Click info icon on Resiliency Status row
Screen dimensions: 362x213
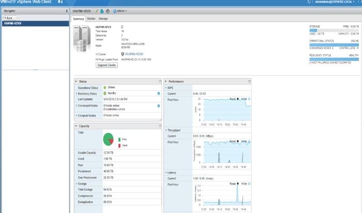(x=159, y=94)
